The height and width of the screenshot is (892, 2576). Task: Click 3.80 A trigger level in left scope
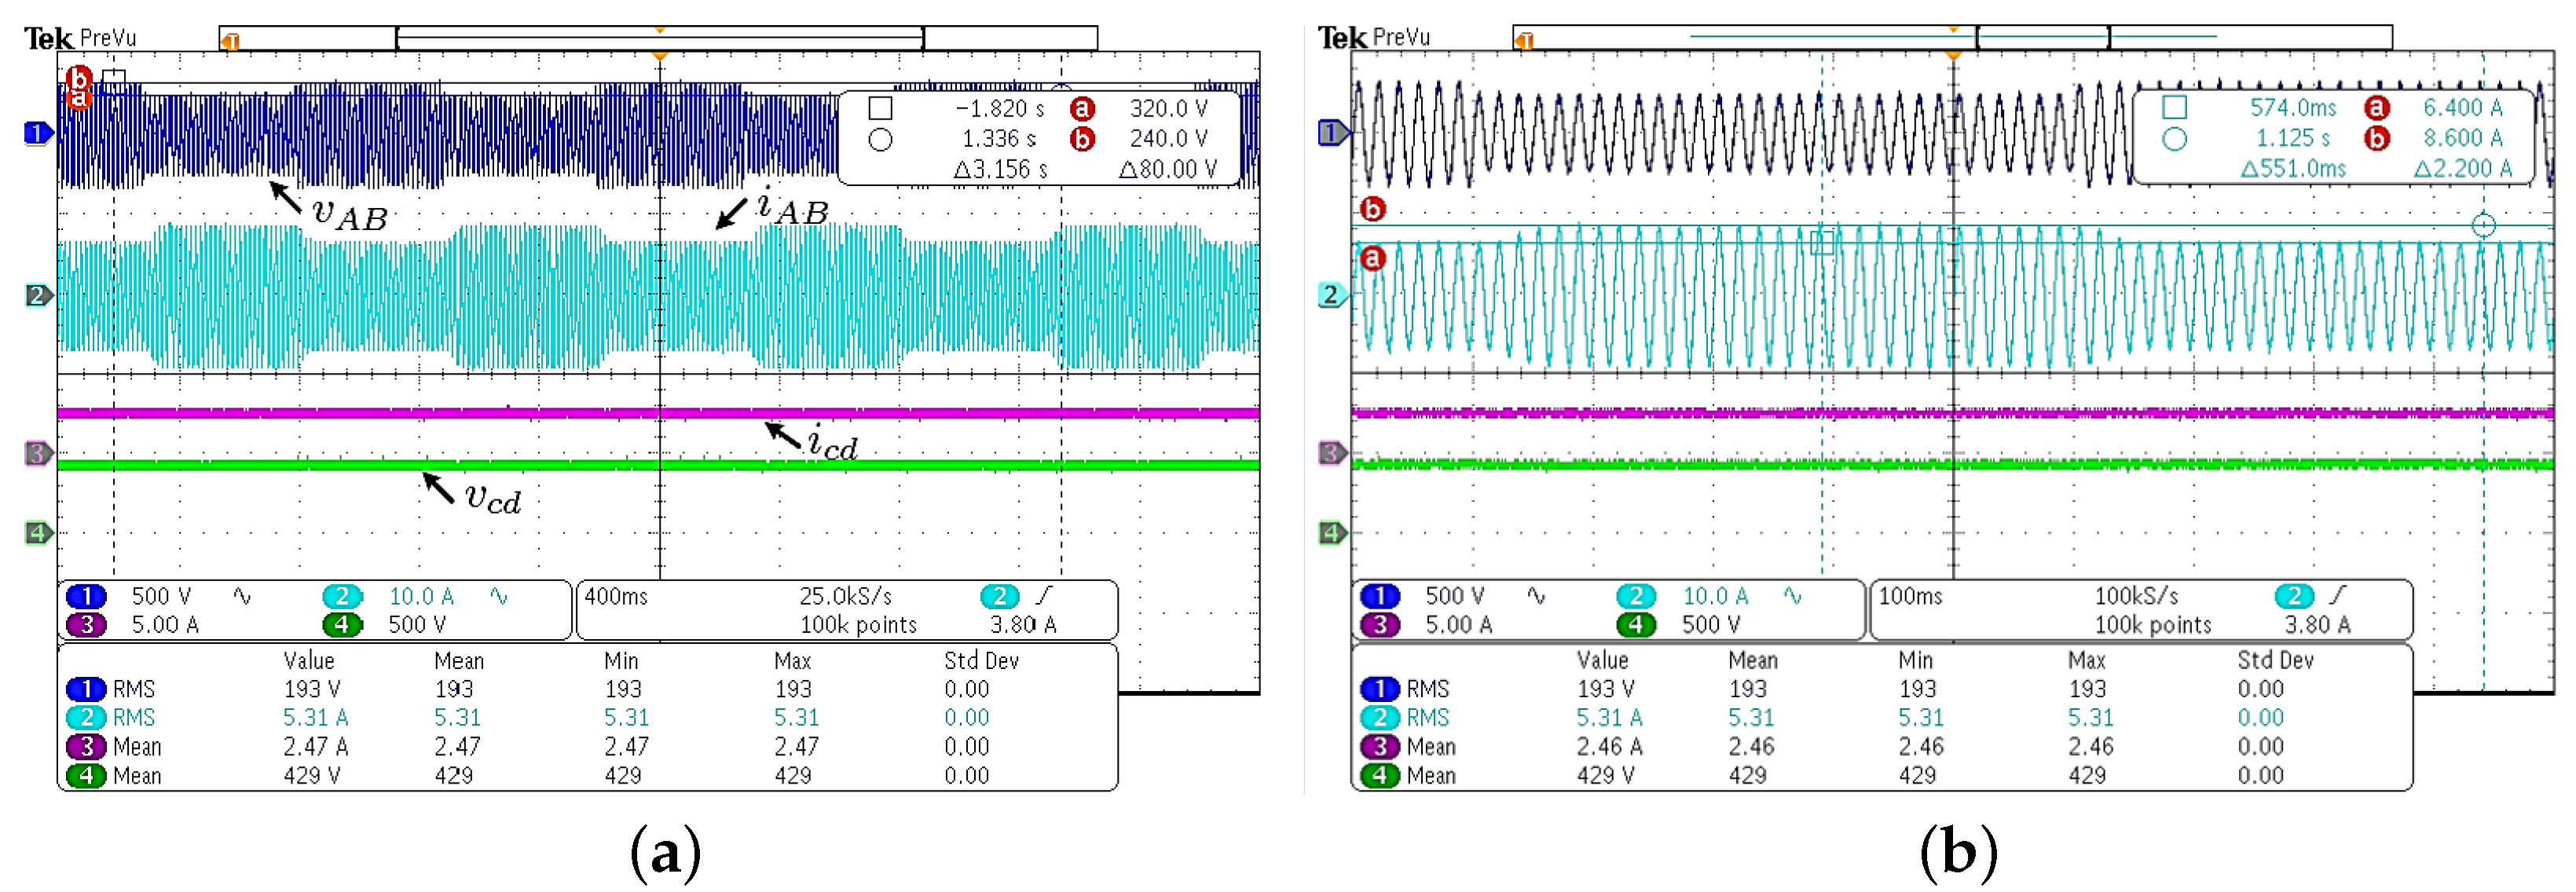[x=1023, y=625]
